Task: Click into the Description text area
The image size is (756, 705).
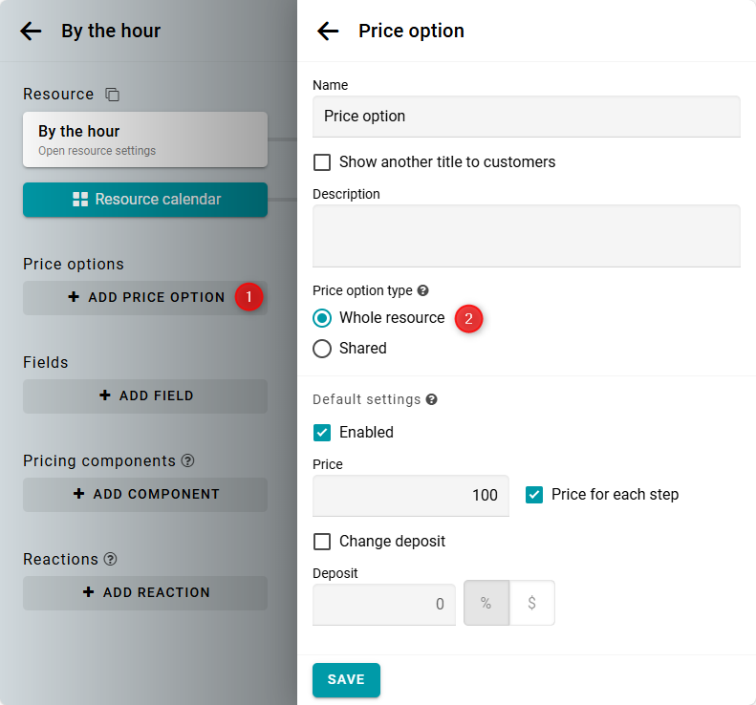Action: tap(526, 235)
